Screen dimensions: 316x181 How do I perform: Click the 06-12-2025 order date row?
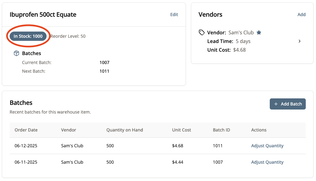[26, 146]
